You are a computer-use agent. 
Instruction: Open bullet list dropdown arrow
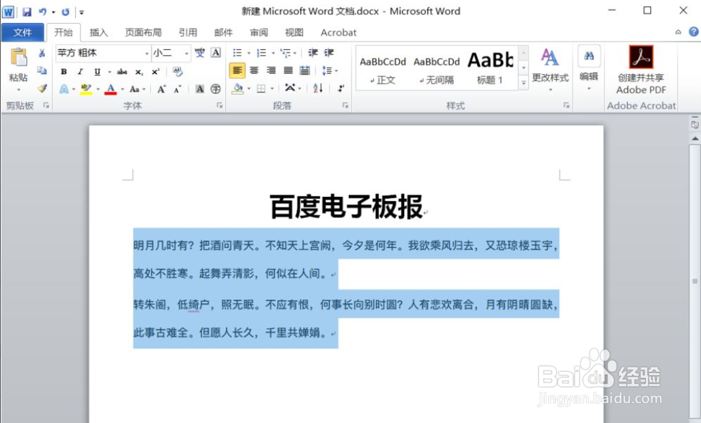pyautogui.click(x=249, y=53)
